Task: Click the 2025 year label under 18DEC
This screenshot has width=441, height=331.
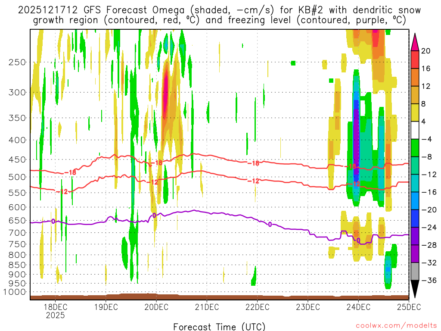Action: 55,315
